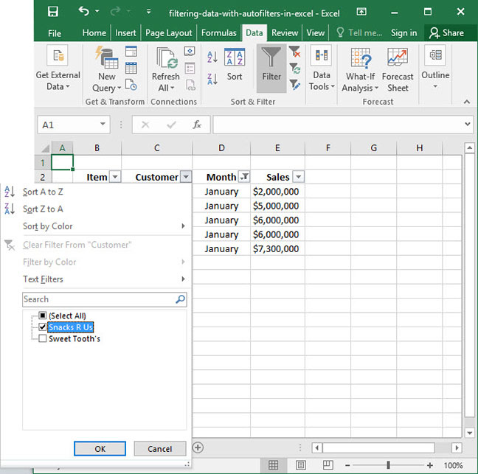Screen dimensions: 478x474
Task: Open the New Query dropdown
Action: [107, 83]
